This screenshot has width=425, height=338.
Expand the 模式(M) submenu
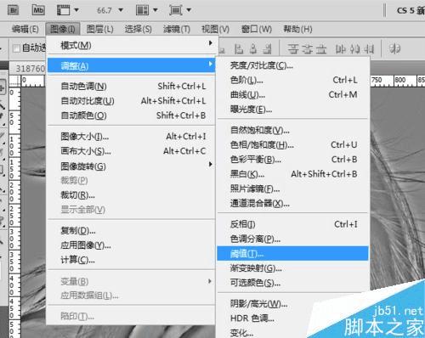click(131, 45)
